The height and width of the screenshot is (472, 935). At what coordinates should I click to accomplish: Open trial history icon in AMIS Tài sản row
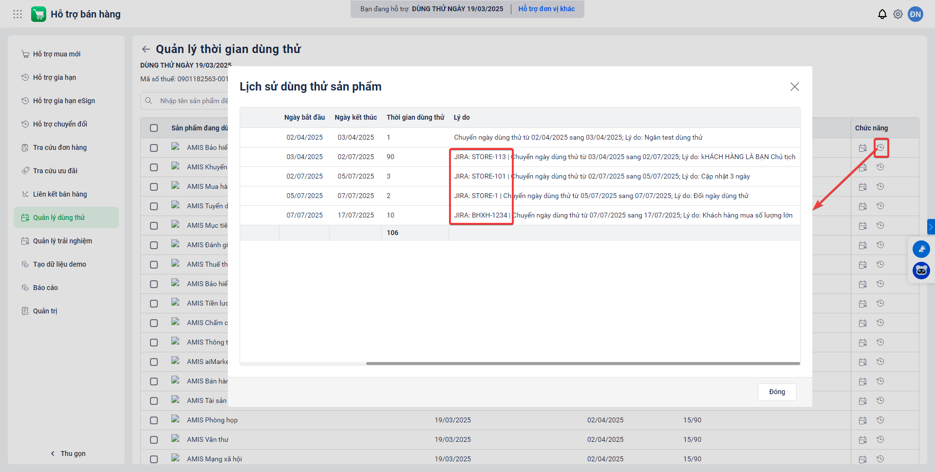click(x=880, y=400)
